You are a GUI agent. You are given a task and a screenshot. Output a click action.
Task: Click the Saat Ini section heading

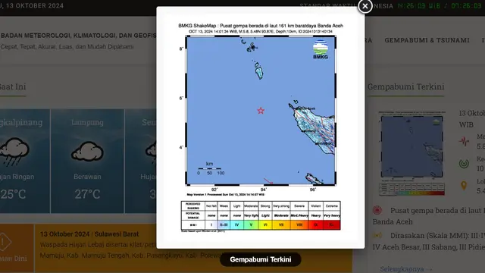pyautogui.click(x=13, y=86)
